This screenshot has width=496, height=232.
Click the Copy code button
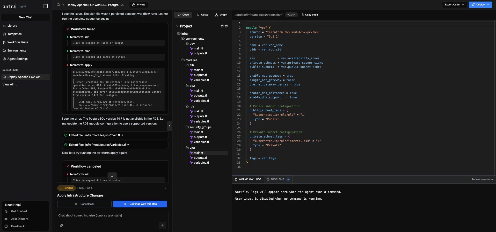click(x=310, y=15)
